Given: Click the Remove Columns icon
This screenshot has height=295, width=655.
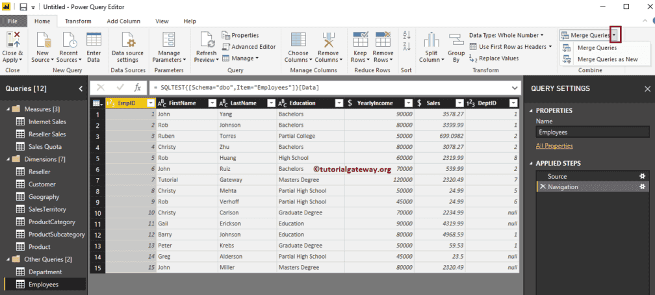Looking at the screenshot, I should pos(328,40).
